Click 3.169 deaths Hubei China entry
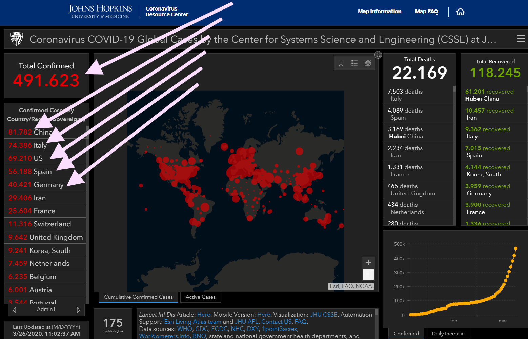The height and width of the screenshot is (339, 528). pos(418,133)
